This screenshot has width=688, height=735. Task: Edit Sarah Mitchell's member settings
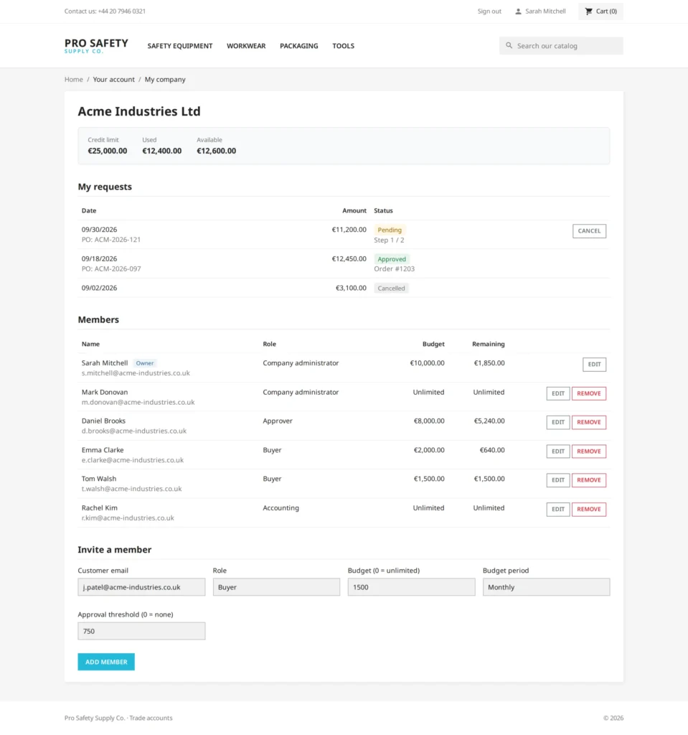click(x=594, y=364)
